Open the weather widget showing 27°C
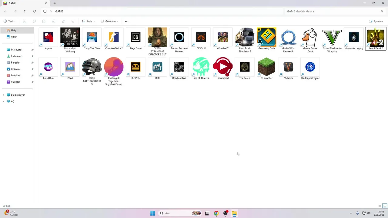Image resolution: width=388 pixels, height=218 pixels. tap(12, 213)
